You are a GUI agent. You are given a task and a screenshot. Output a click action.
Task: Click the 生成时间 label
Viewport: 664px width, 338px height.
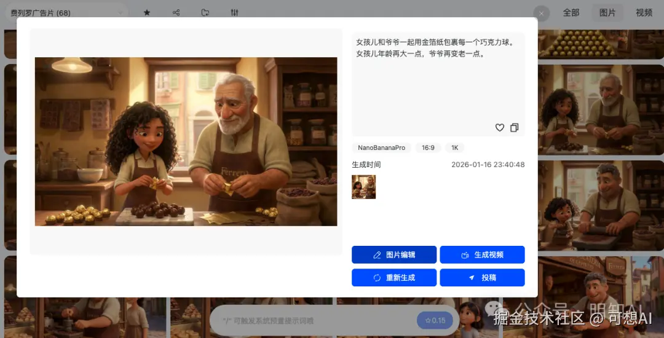366,165
